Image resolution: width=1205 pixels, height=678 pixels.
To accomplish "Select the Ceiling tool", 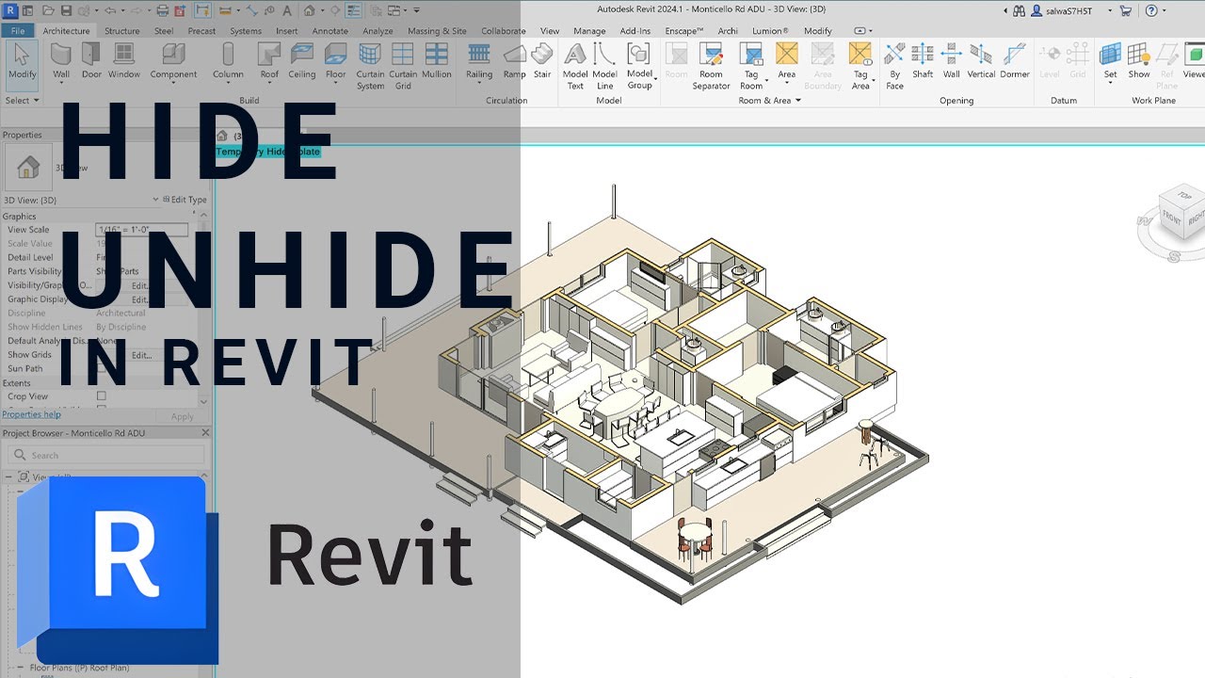I will pyautogui.click(x=302, y=61).
